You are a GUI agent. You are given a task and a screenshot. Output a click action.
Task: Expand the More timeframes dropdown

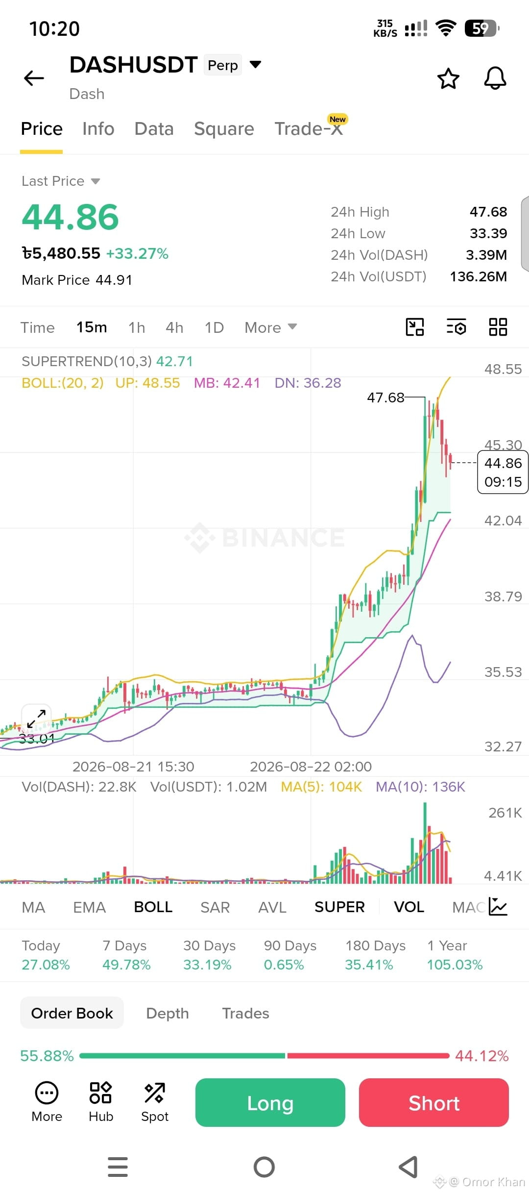pos(270,327)
